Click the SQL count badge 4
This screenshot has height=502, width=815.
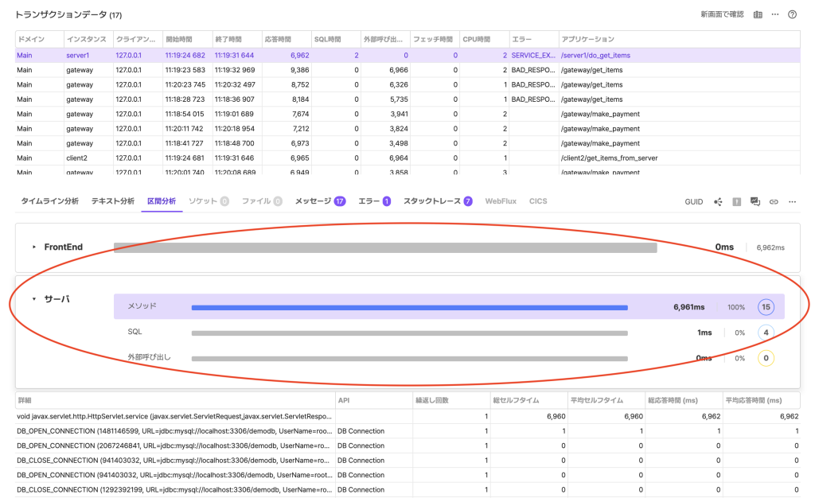766,333
